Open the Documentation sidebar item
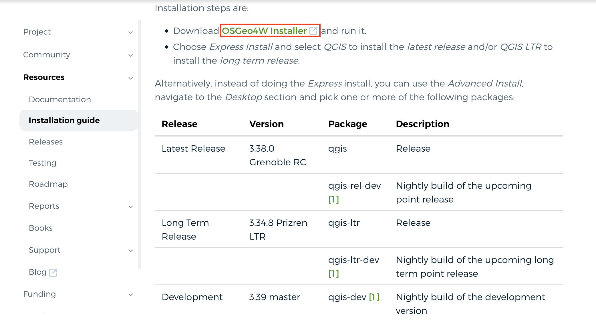 (x=60, y=99)
